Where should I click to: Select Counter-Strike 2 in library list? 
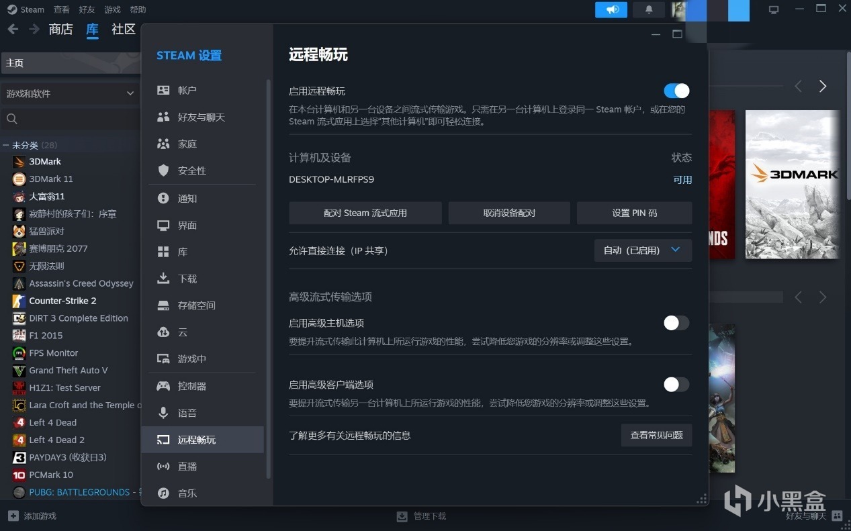coord(62,301)
